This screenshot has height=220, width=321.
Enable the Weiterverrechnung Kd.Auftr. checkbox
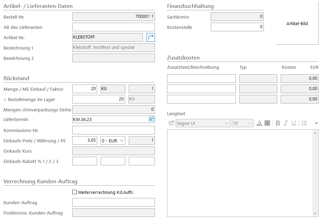(x=75, y=192)
